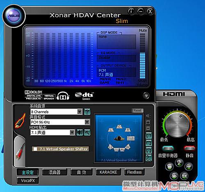Collapse panel with the down-arrow round button
The image size is (205, 192).
[x=146, y=95]
